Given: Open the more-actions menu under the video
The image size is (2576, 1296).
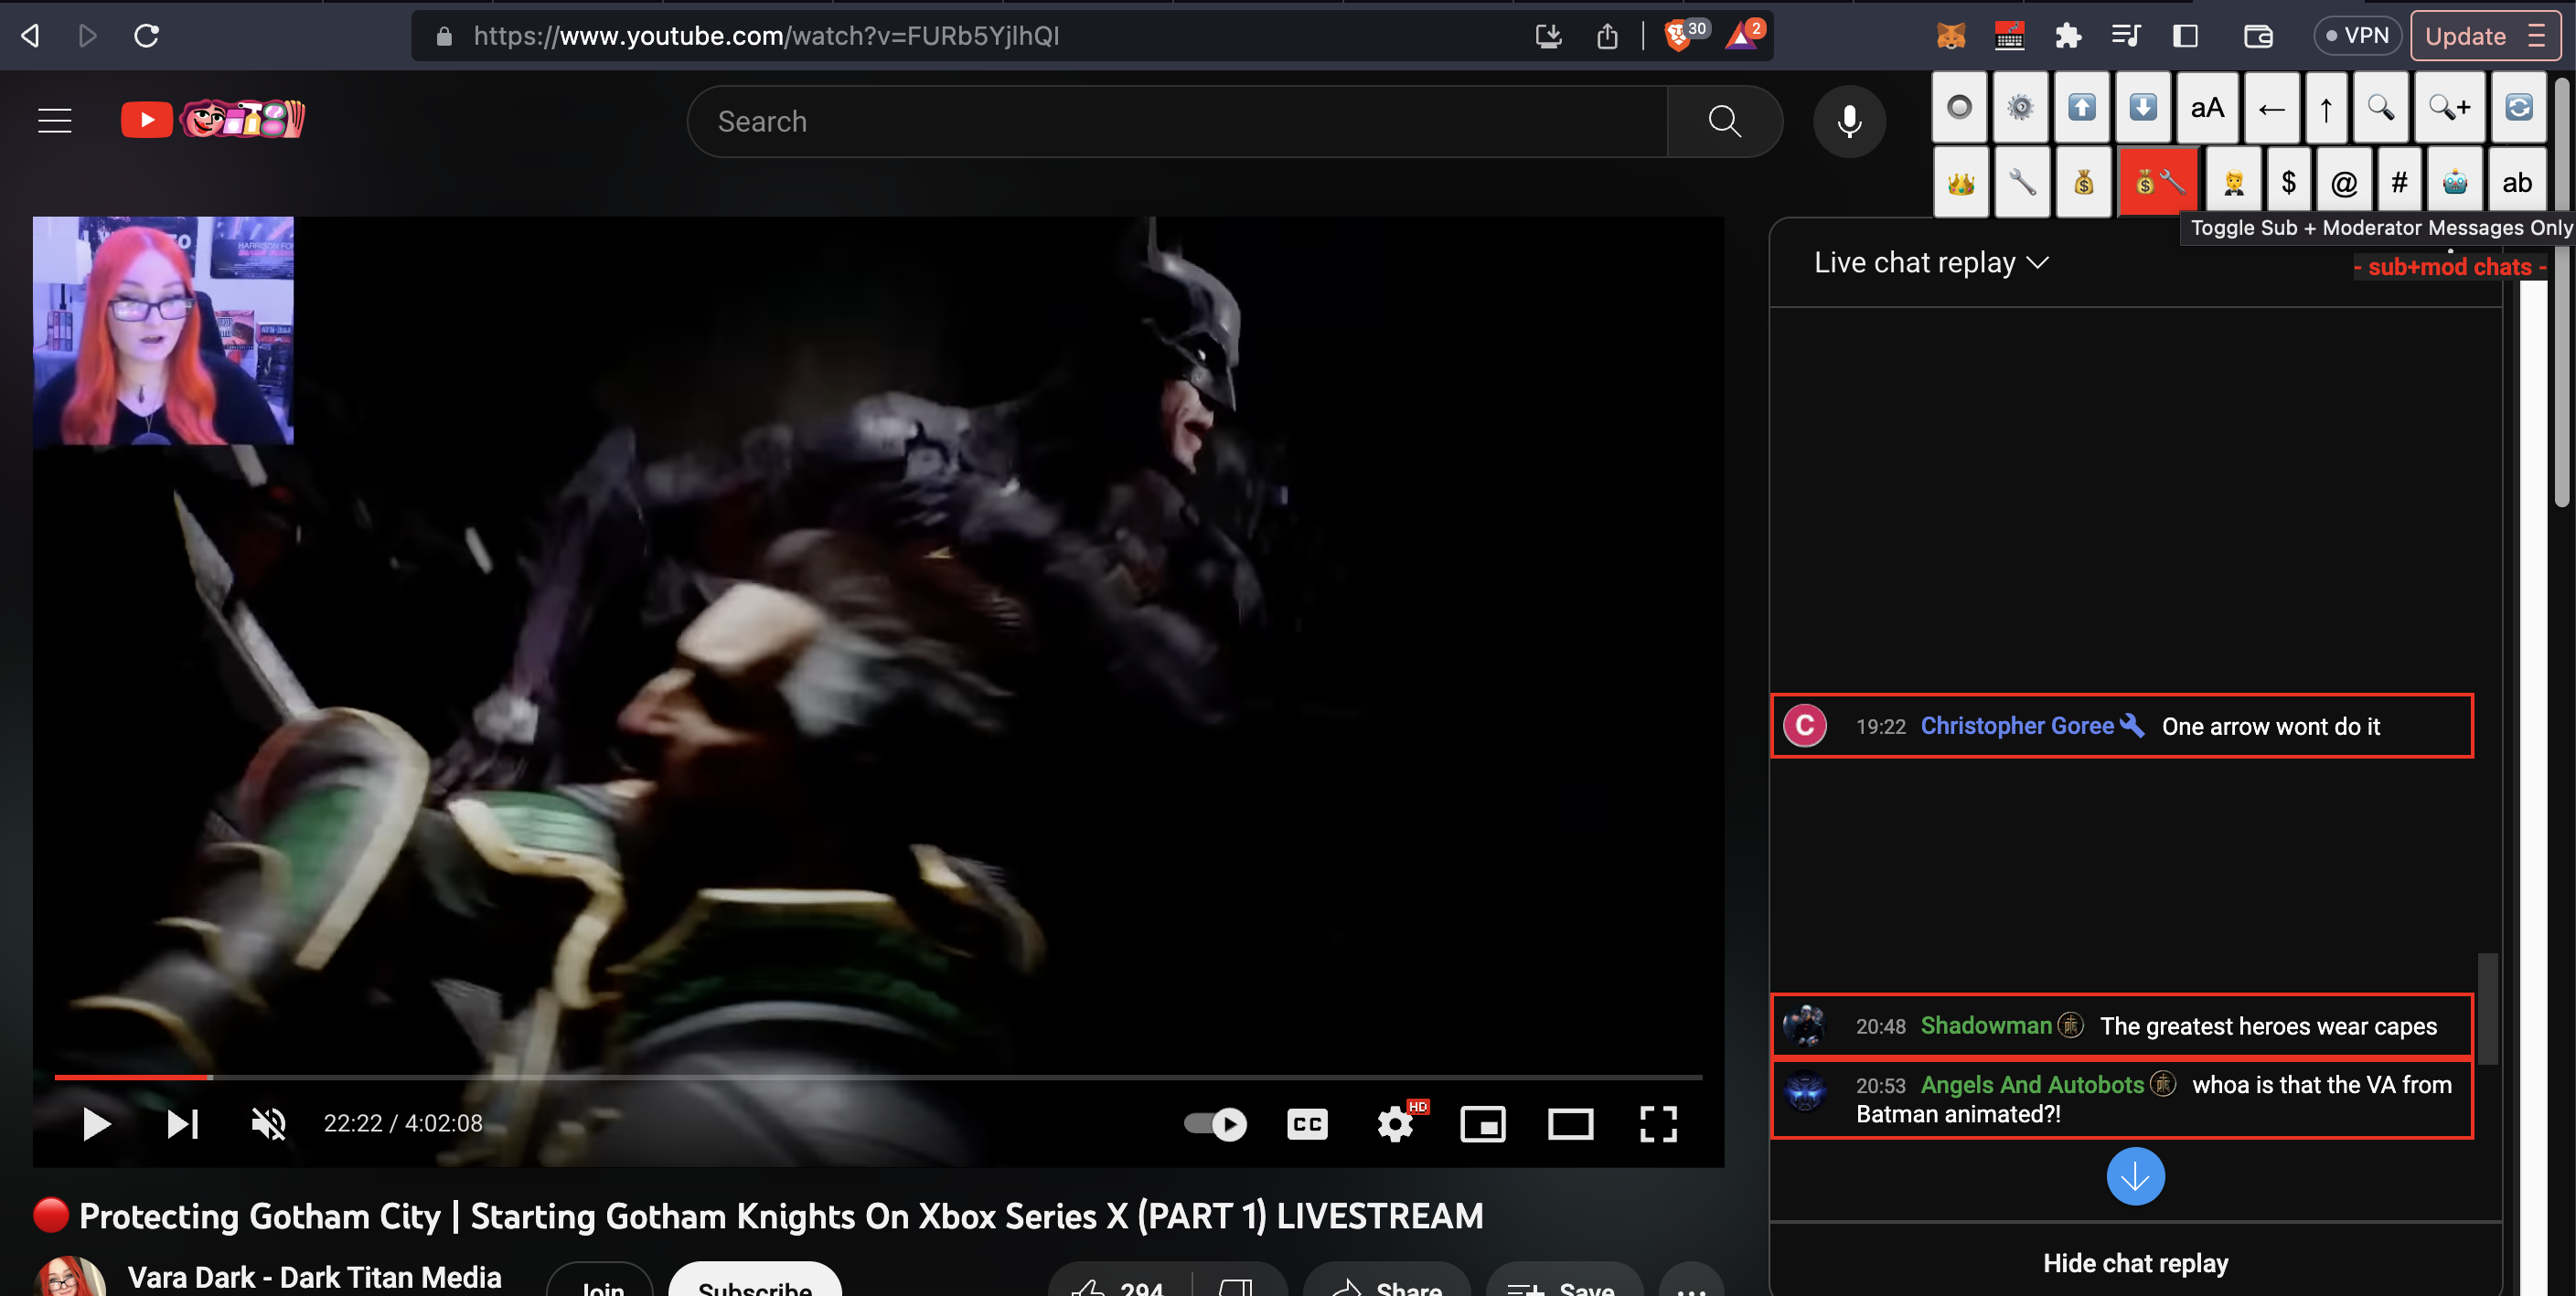Looking at the screenshot, I should [x=1690, y=1289].
